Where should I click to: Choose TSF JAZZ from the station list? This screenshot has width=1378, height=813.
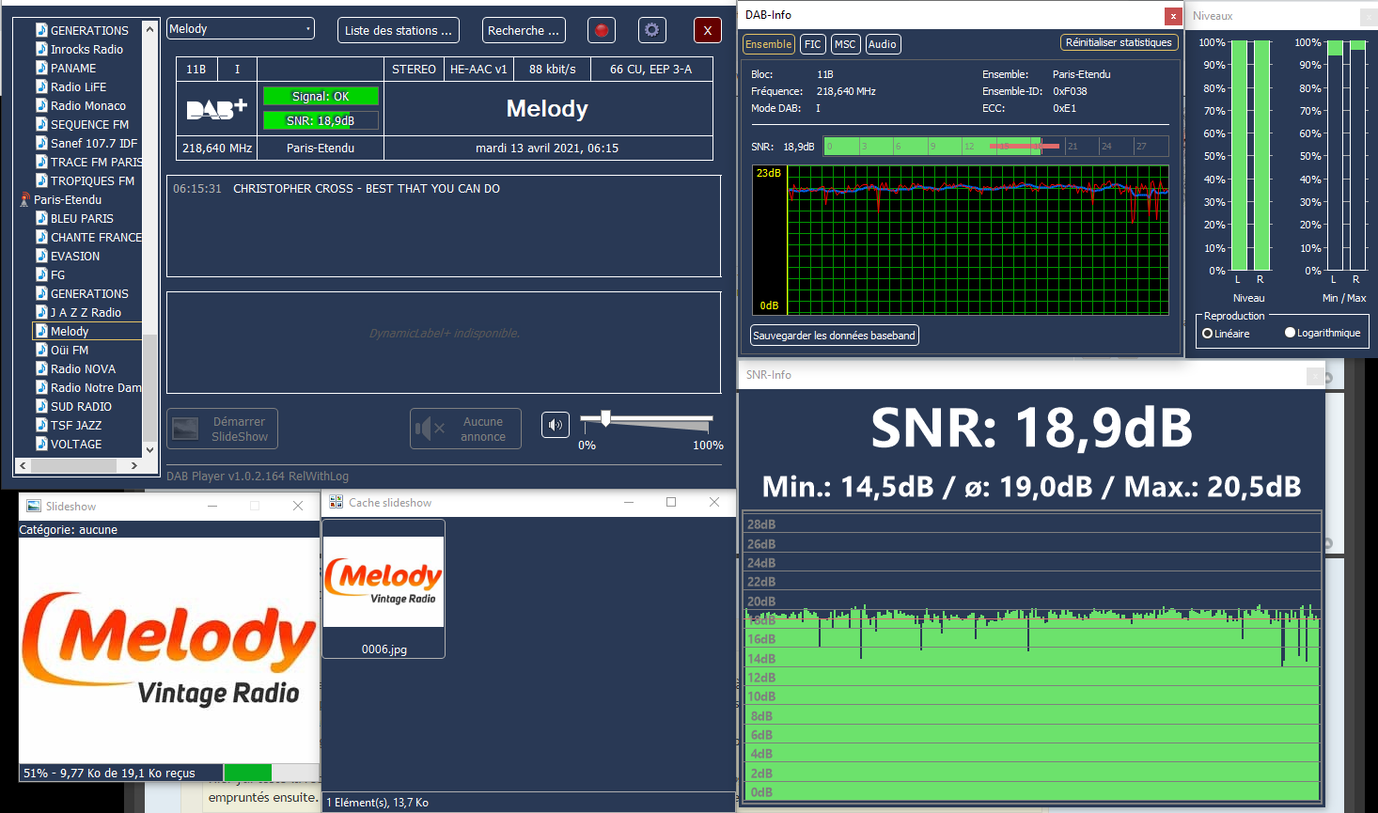coord(76,425)
